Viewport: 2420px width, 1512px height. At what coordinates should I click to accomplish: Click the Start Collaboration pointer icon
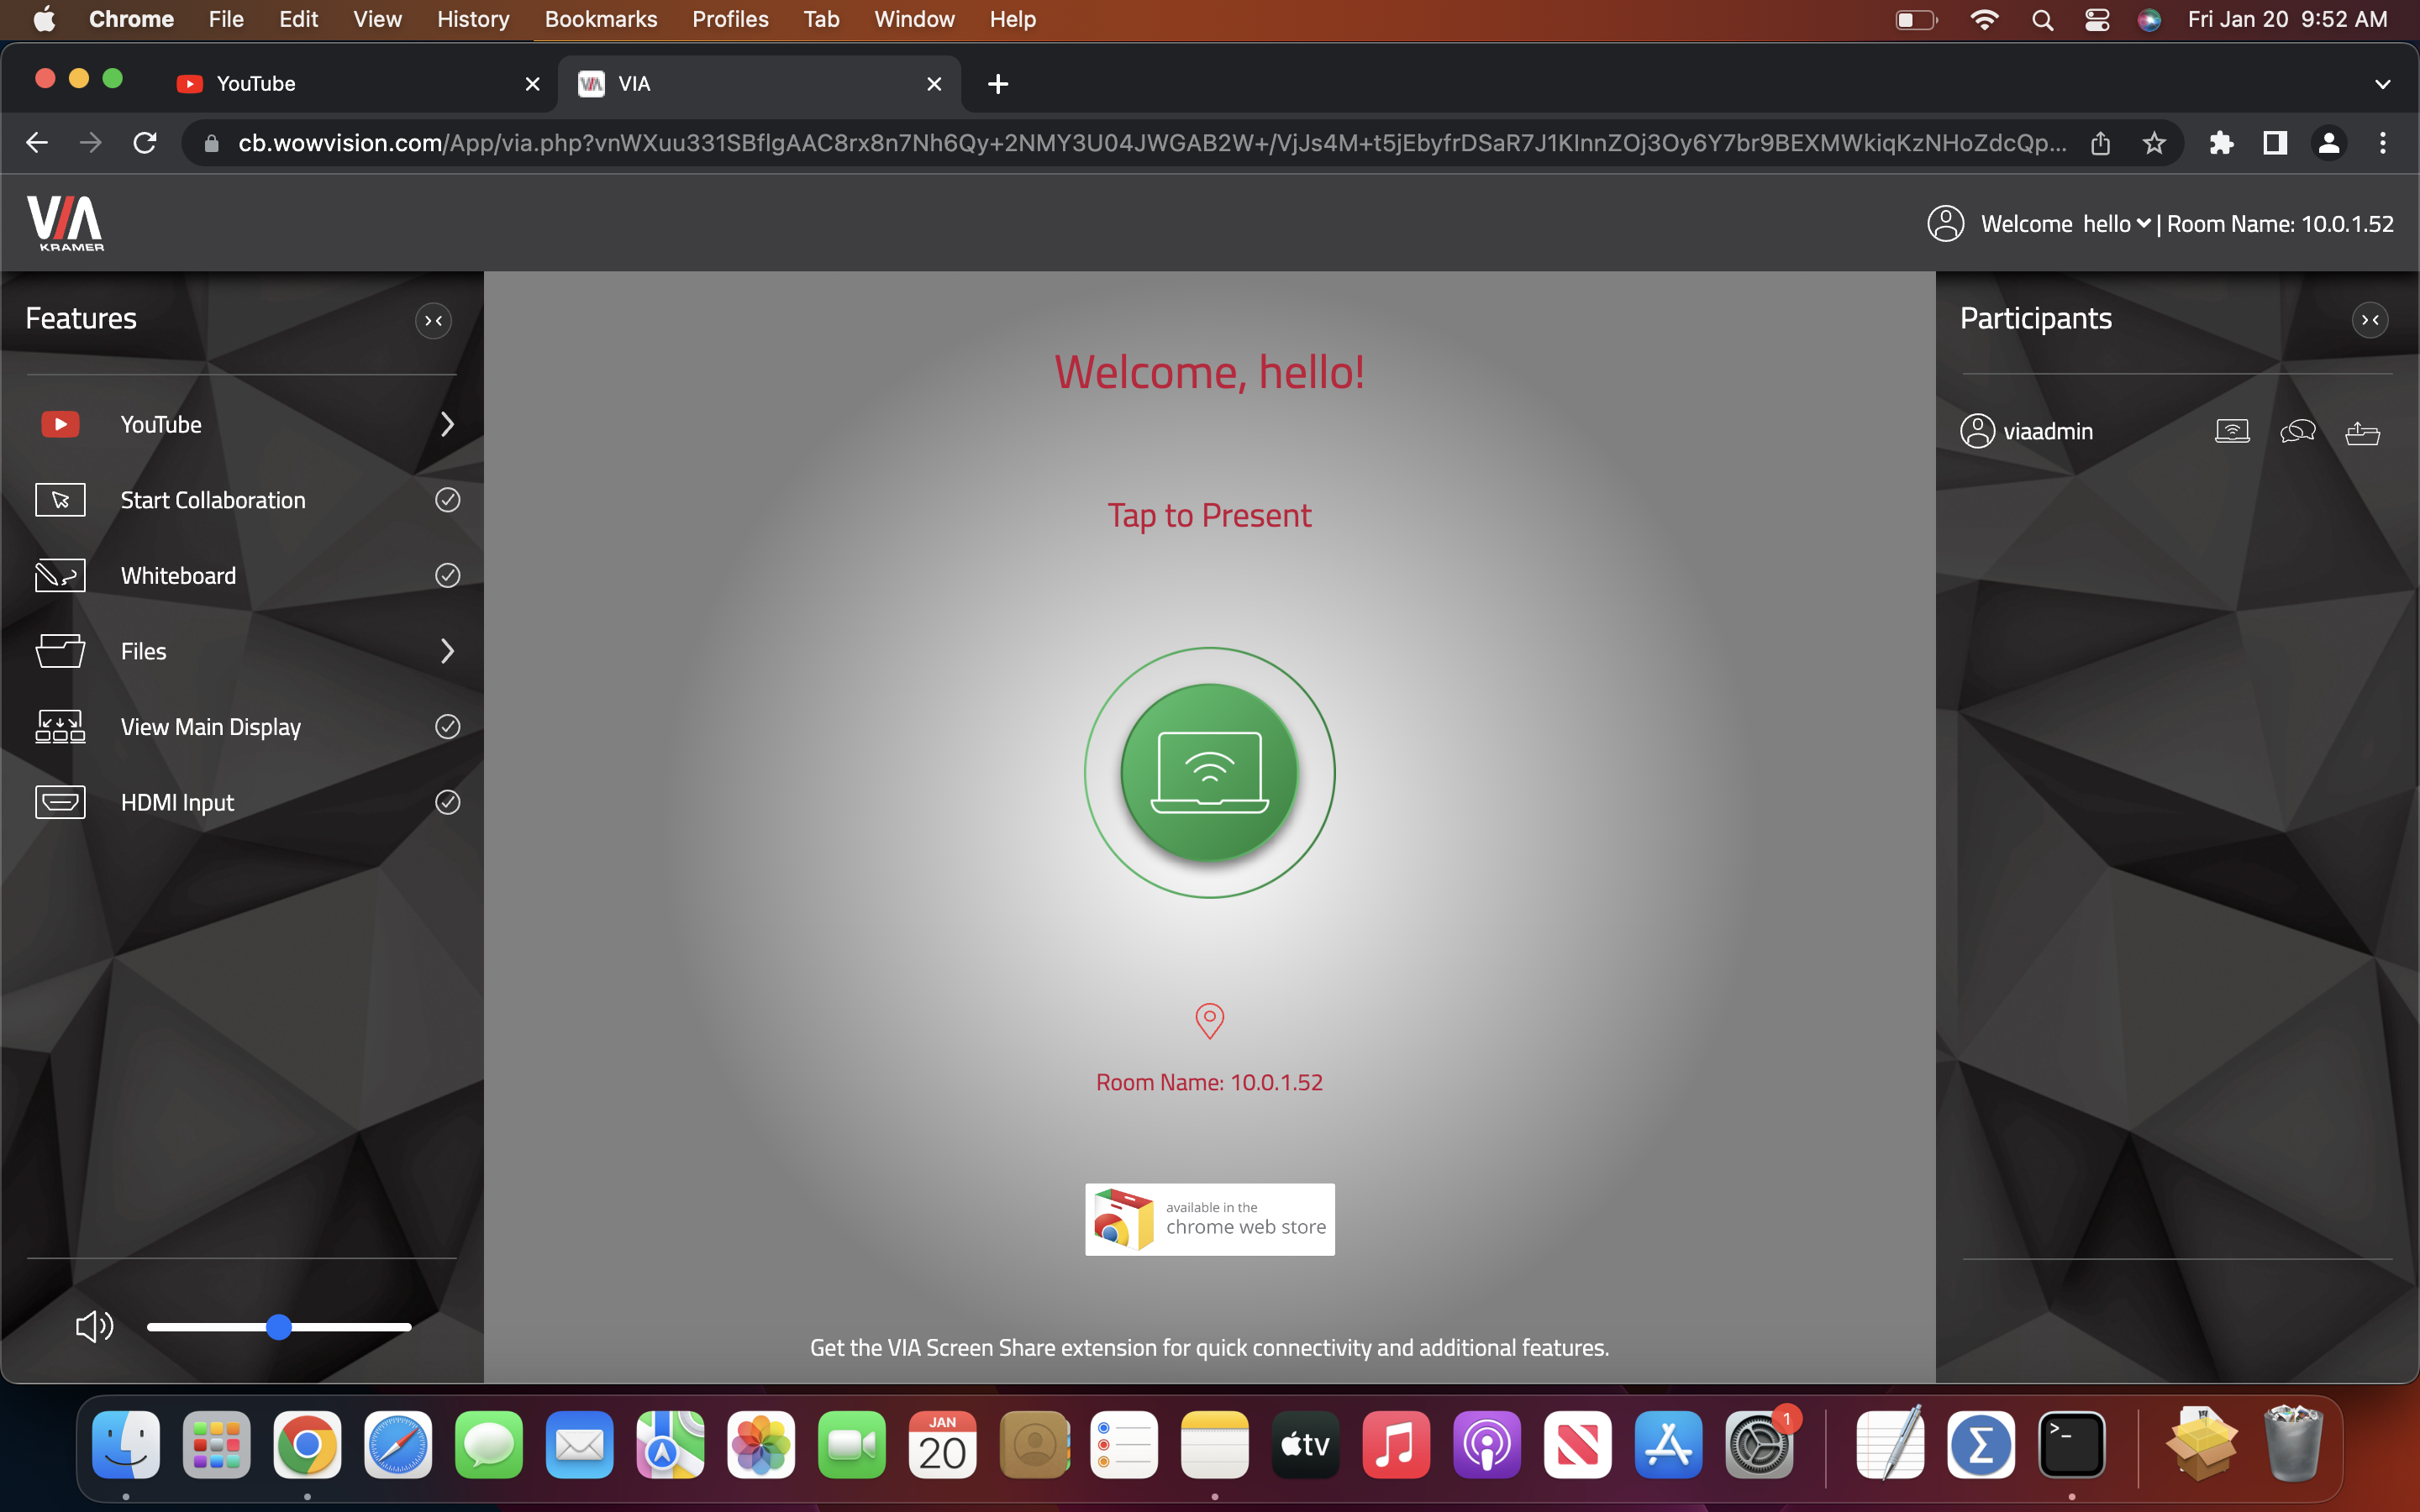[x=60, y=500]
